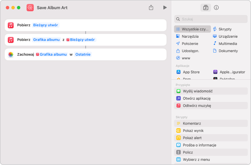This screenshot has width=251, height=165.
Task: Add the Otwórz aplikację action
Action: click(211, 98)
